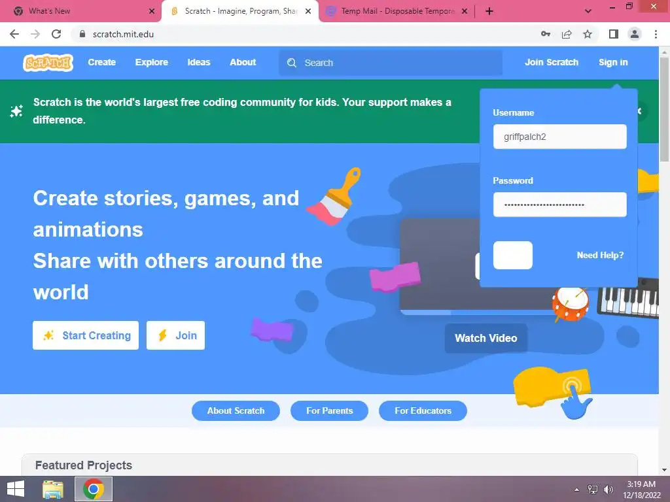Open the Chrome profile avatar
The image size is (670, 502).
pos(635,34)
